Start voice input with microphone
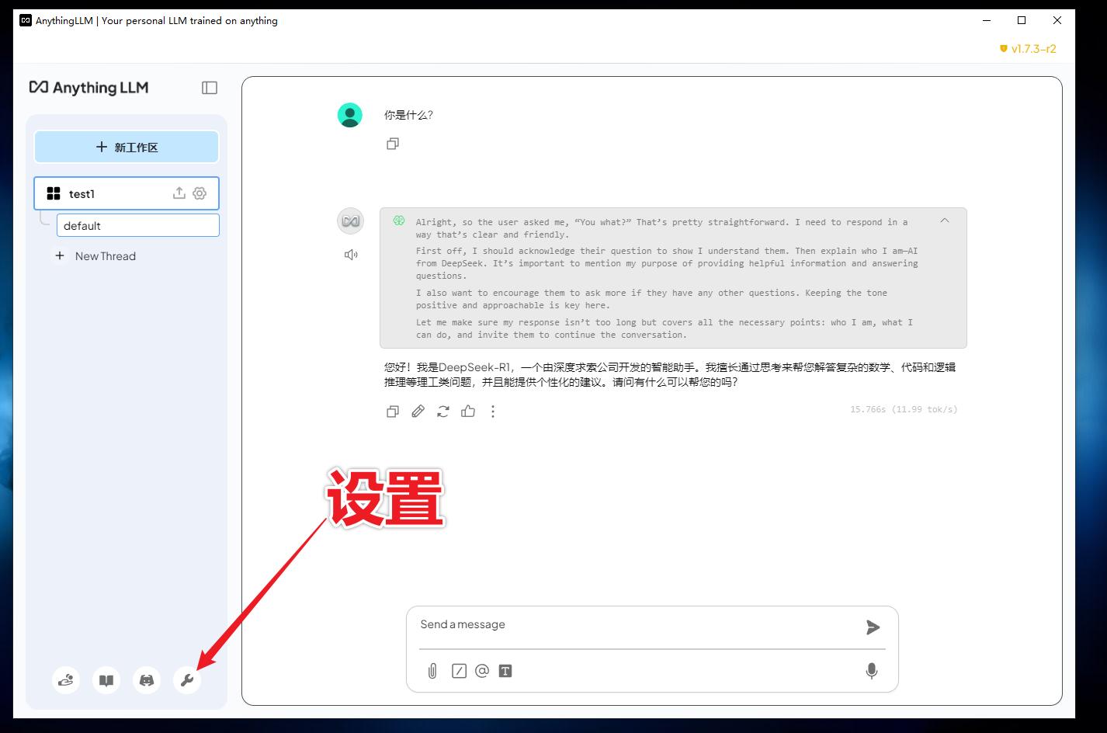Image resolution: width=1107 pixels, height=733 pixels. [x=872, y=671]
